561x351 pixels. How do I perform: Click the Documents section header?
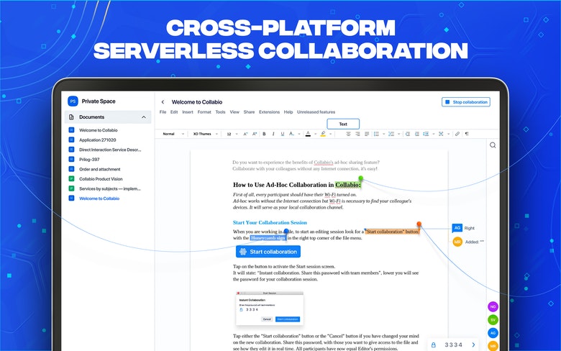click(108, 117)
